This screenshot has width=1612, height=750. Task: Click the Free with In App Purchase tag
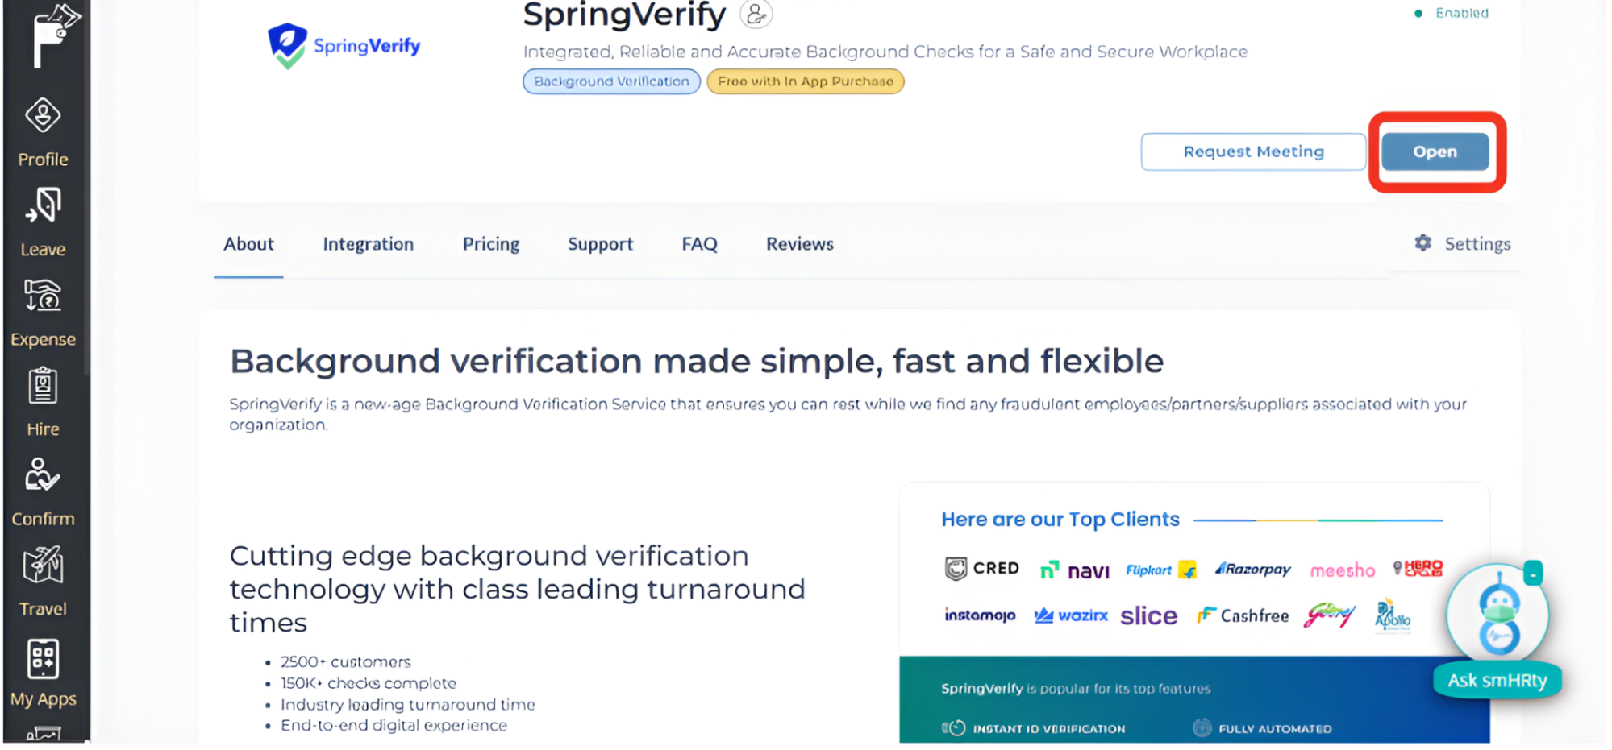coord(805,81)
